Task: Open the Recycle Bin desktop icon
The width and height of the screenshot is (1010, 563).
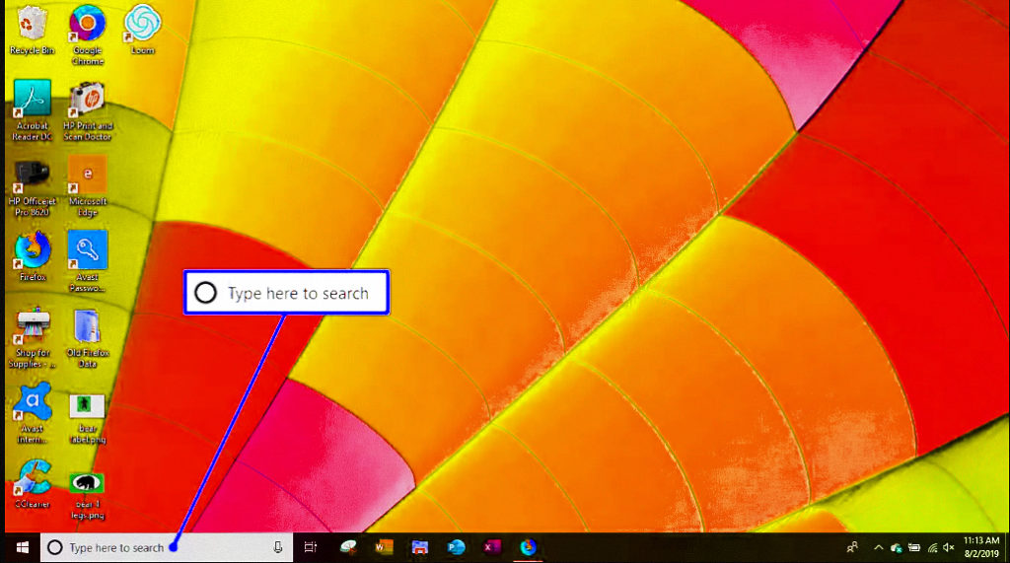Action: click(x=32, y=30)
